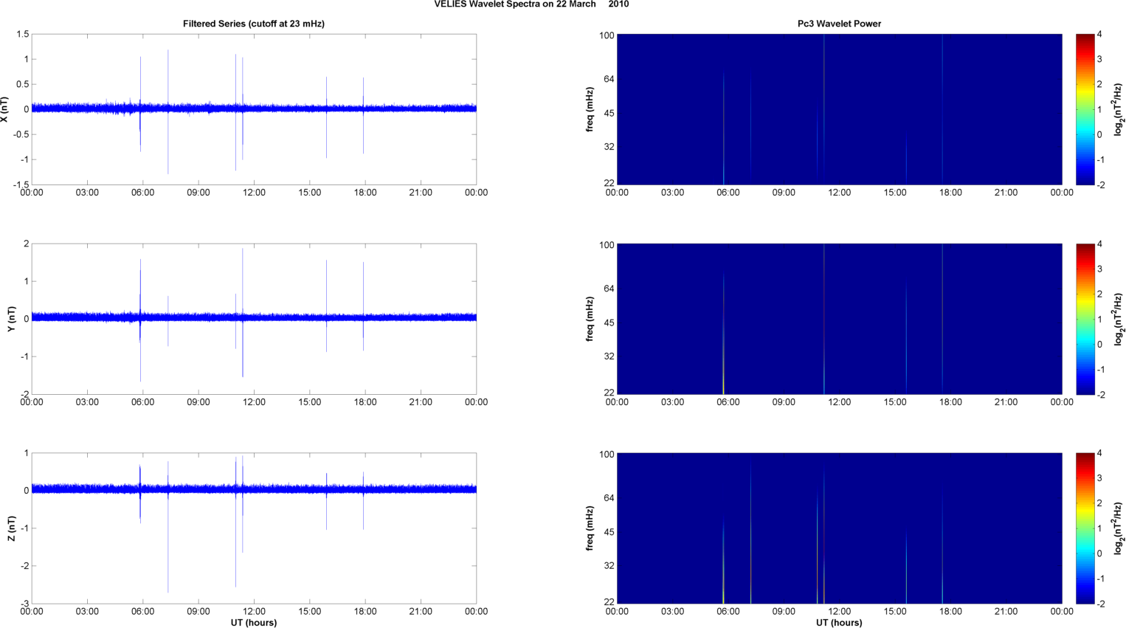Click the "06:00" tick under the Y series plot
The width and height of the screenshot is (1126, 628).
point(143,402)
